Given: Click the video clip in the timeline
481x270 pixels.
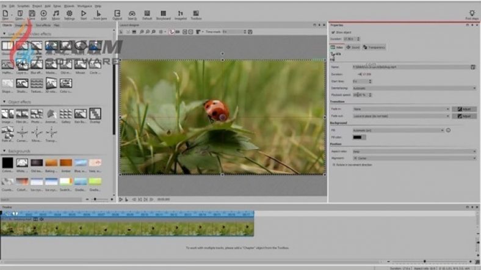Looking at the screenshot, I should tap(127, 228).
